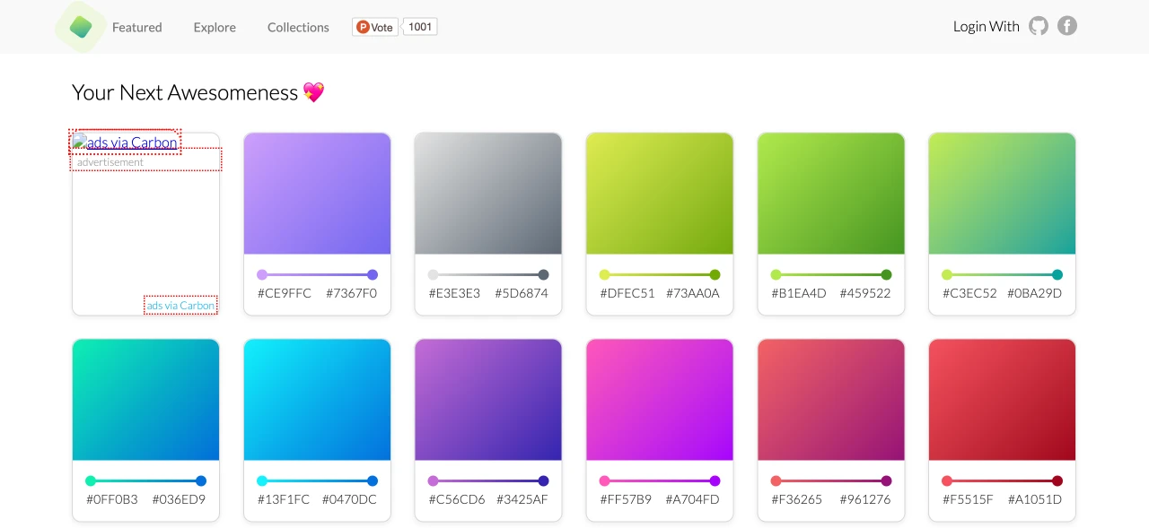Click the green color stop of #0FF0B3

tap(91, 480)
